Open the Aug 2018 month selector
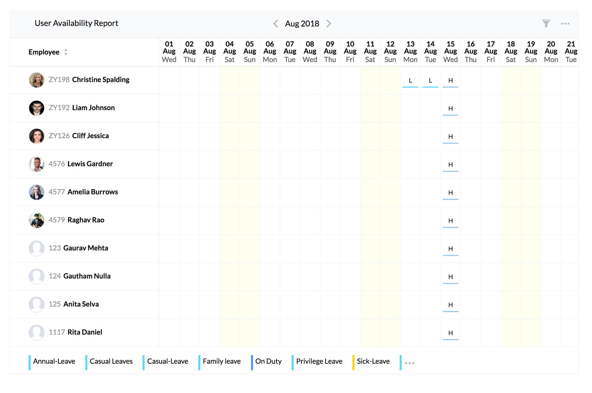 (x=302, y=23)
